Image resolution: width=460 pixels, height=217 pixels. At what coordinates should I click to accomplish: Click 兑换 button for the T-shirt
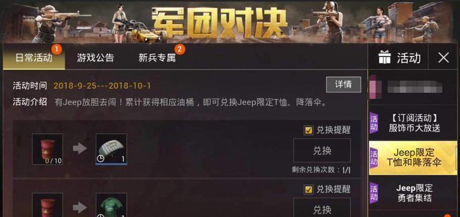click(322, 207)
